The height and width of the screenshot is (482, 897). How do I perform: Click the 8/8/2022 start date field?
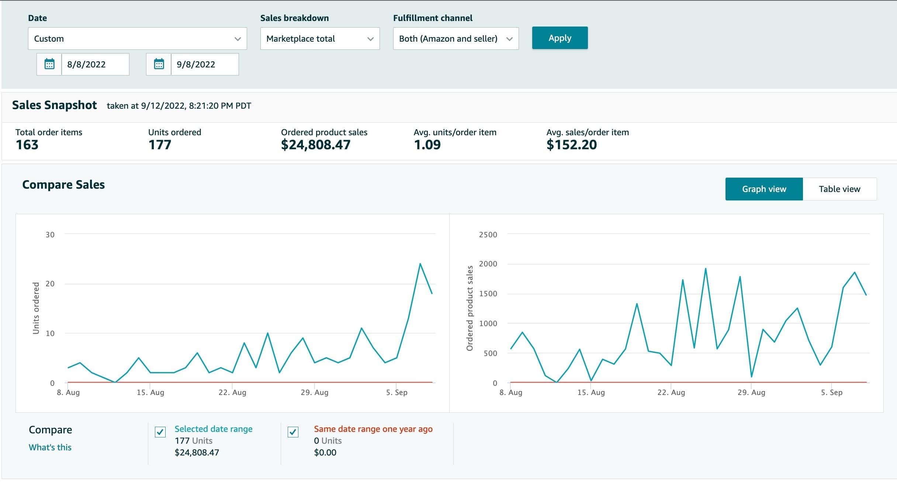coord(95,64)
